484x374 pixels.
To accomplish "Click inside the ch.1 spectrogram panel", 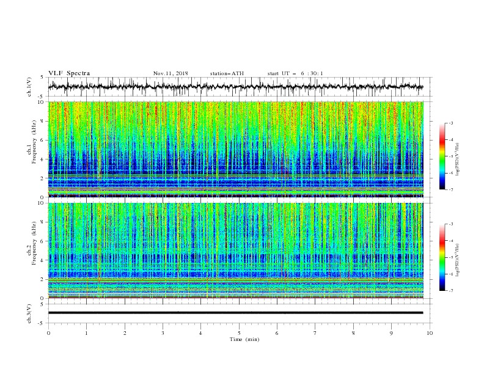I will [x=235, y=149].
